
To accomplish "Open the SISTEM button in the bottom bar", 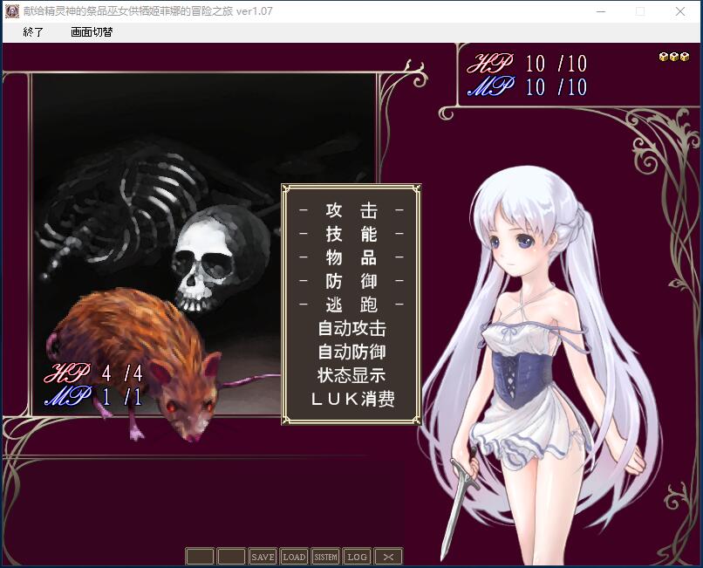I will point(325,557).
